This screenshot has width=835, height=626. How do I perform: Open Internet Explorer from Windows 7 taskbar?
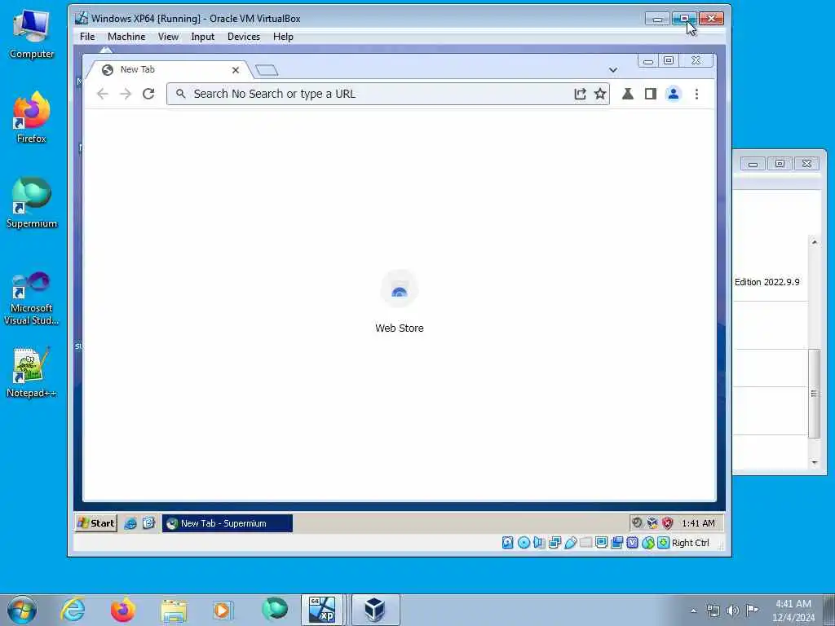coord(73,610)
